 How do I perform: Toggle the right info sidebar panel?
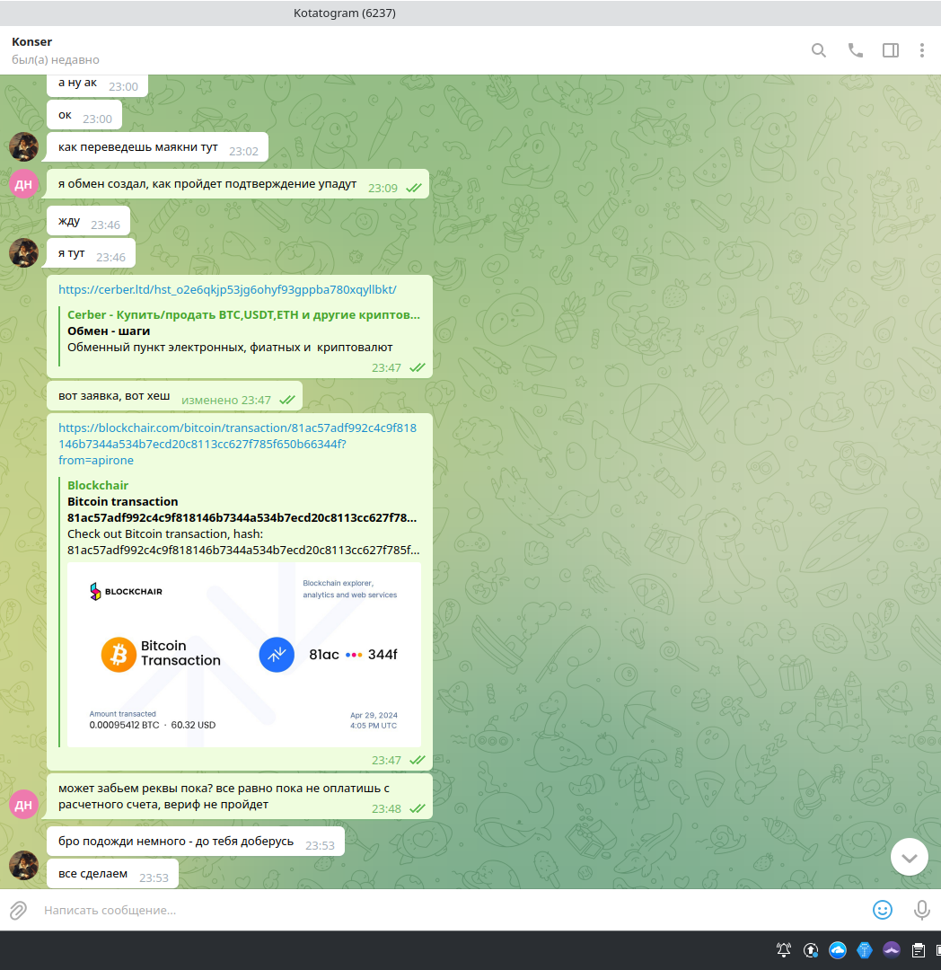tap(891, 50)
